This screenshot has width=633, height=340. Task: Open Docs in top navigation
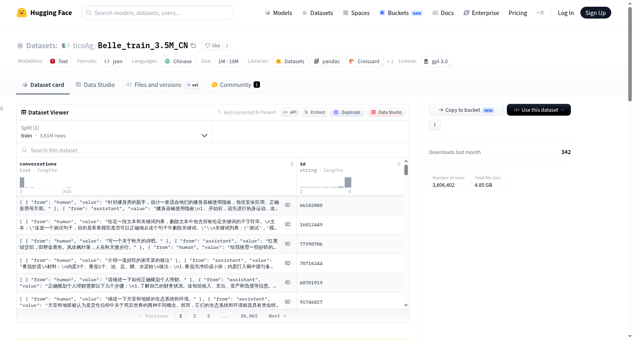[443, 13]
